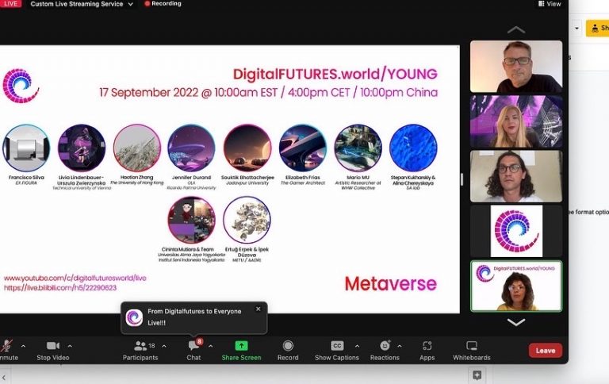
Task: Select active speaker tile of woman with curly hair
Action: (x=516, y=286)
